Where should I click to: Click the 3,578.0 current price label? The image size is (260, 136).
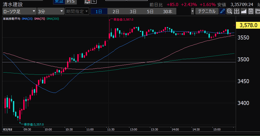(248, 25)
